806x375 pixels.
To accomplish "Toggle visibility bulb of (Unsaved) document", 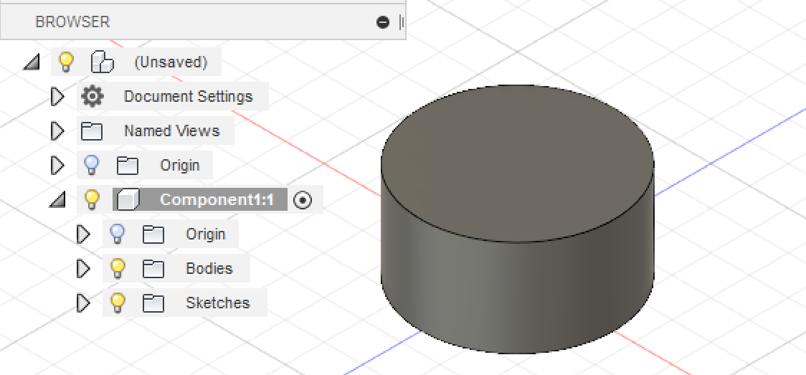I will pos(65,62).
